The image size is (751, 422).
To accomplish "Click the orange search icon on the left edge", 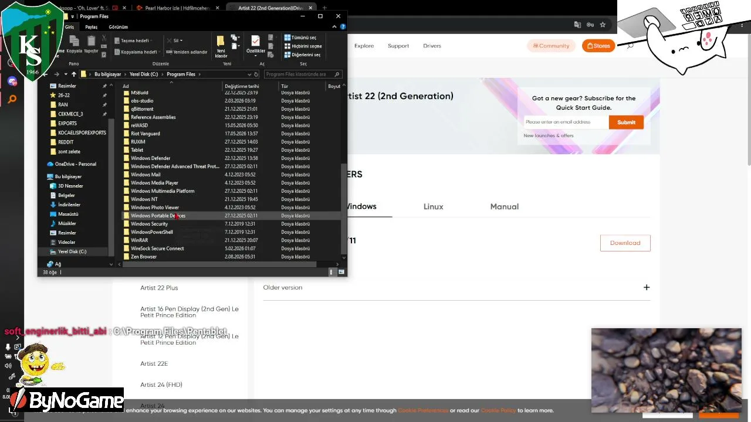I will [x=12, y=99].
